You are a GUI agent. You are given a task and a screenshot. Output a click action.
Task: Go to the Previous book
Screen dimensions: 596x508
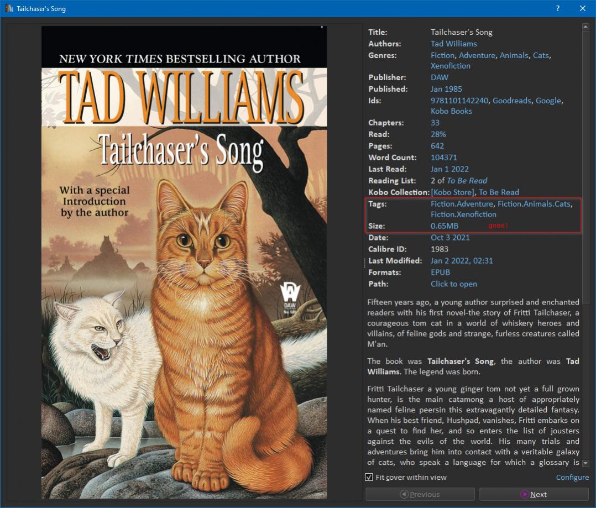point(420,494)
